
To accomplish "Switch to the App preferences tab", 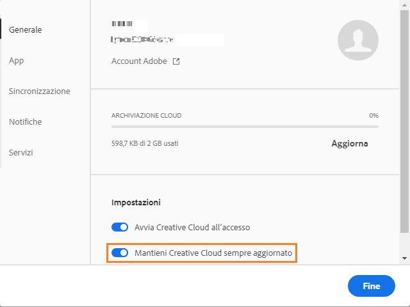I will coord(16,61).
